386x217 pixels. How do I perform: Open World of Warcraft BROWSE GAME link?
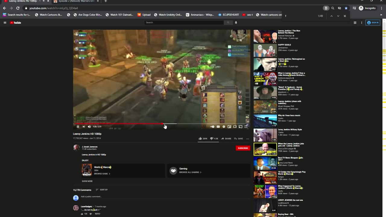(102, 174)
